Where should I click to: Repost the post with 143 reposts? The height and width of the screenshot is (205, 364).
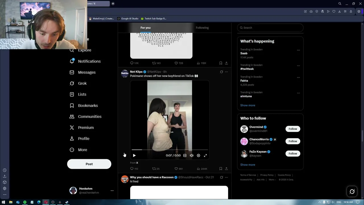pos(156,63)
